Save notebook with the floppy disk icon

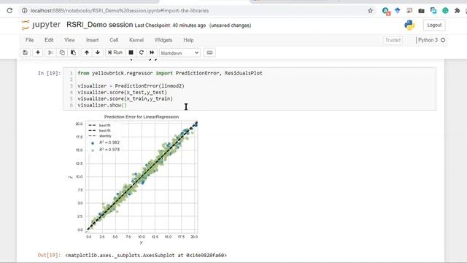point(26,53)
